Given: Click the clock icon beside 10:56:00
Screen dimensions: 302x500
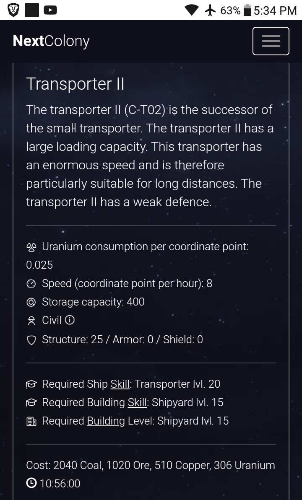Looking at the screenshot, I should point(31,483).
